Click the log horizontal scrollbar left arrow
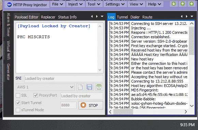 pos(110,112)
